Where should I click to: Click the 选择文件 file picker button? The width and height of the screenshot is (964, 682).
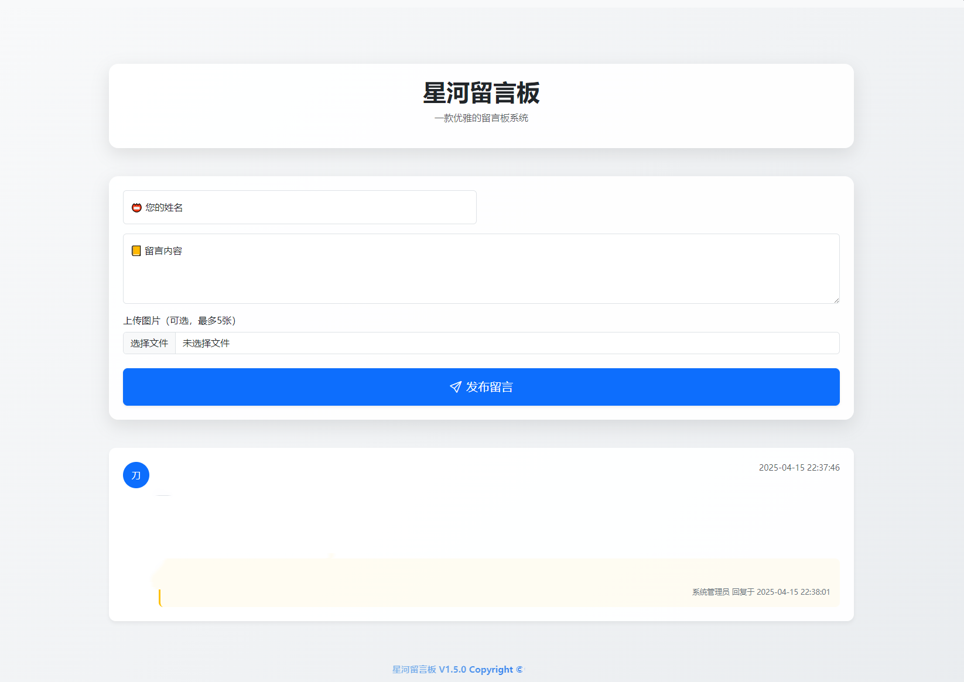point(149,343)
